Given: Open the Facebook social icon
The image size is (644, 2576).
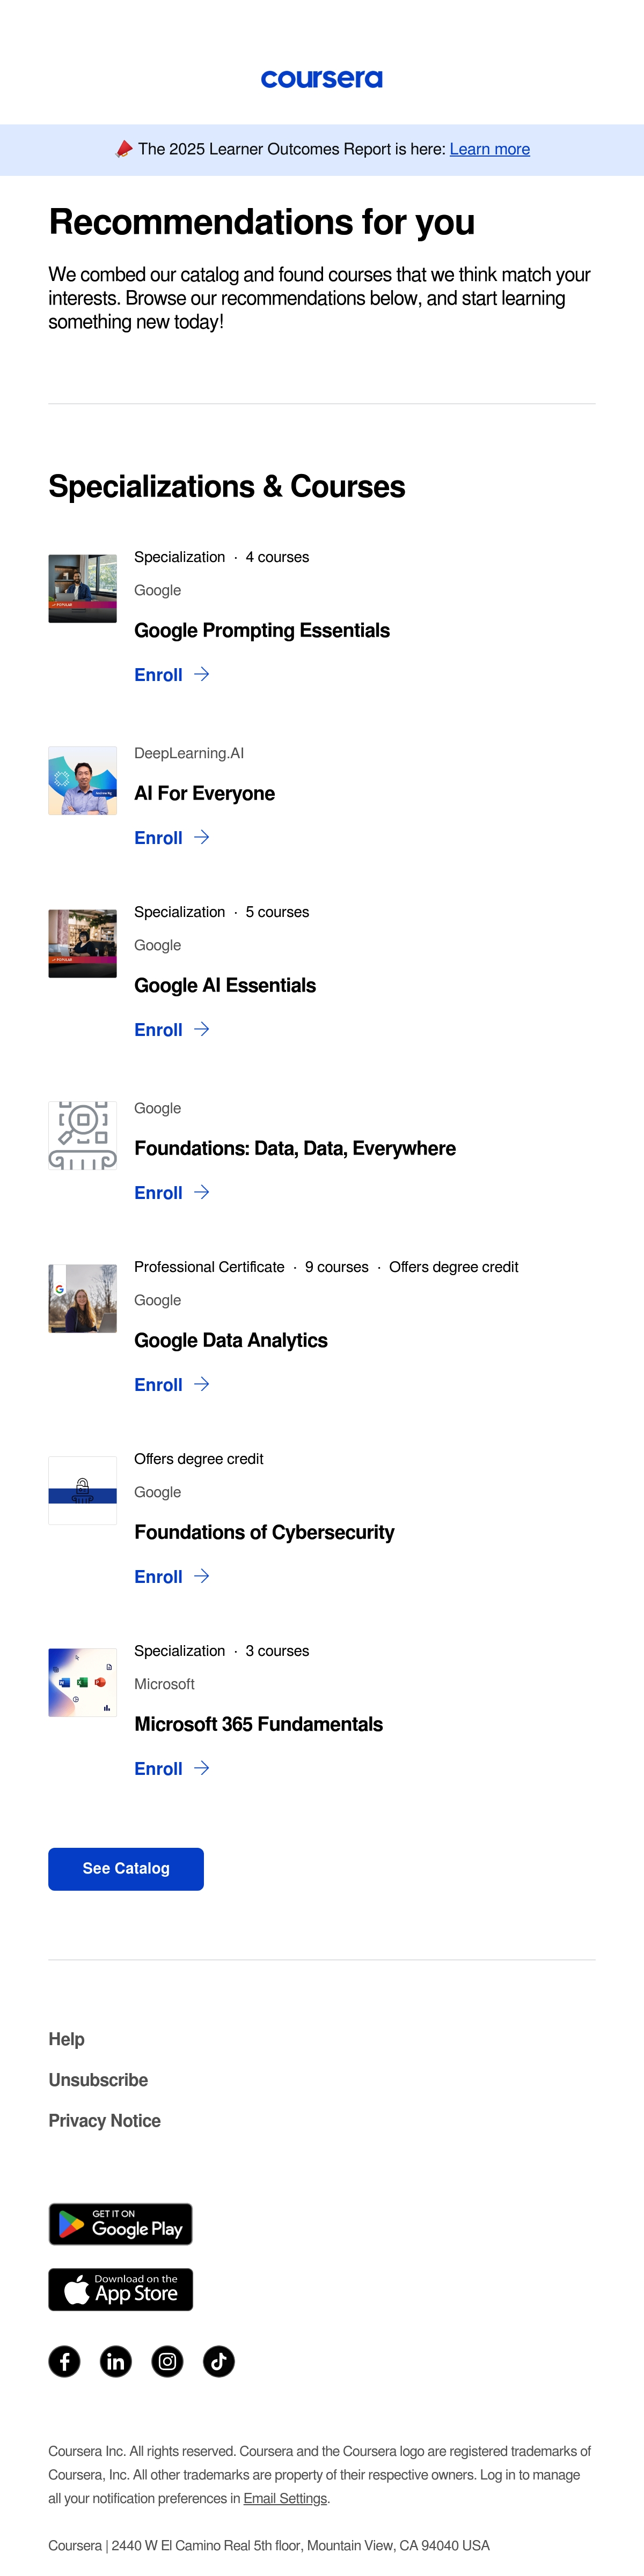Looking at the screenshot, I should pos(65,2361).
